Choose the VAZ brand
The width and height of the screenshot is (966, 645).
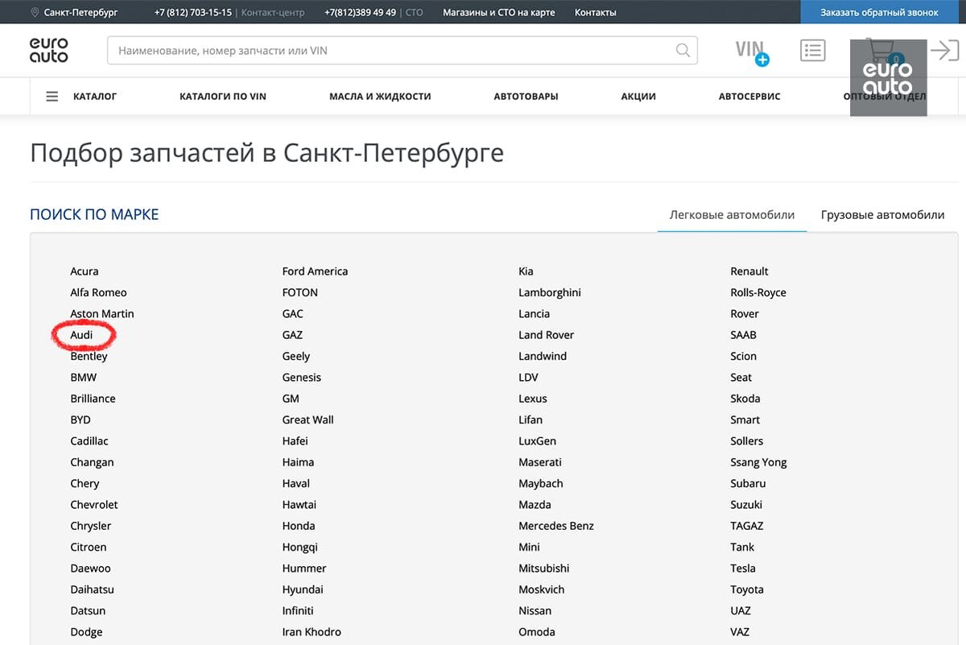[x=740, y=631]
